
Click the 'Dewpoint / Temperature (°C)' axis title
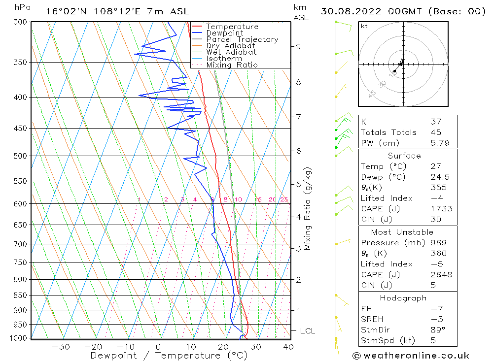coord(169,356)
